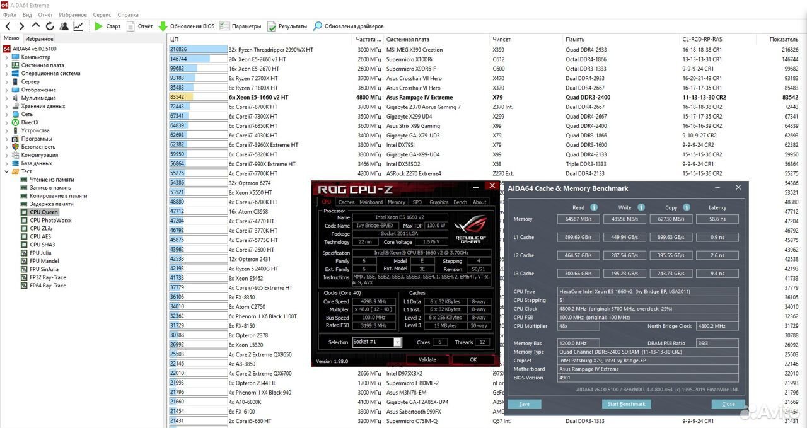
Task: Expand the Хранение данных tree node
Action: 6,107
